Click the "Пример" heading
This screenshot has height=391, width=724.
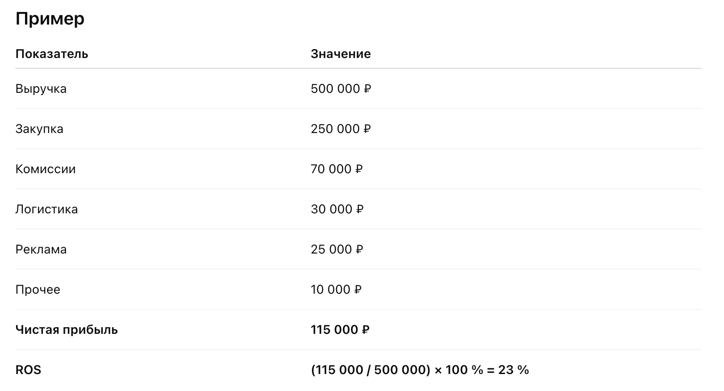tap(50, 19)
